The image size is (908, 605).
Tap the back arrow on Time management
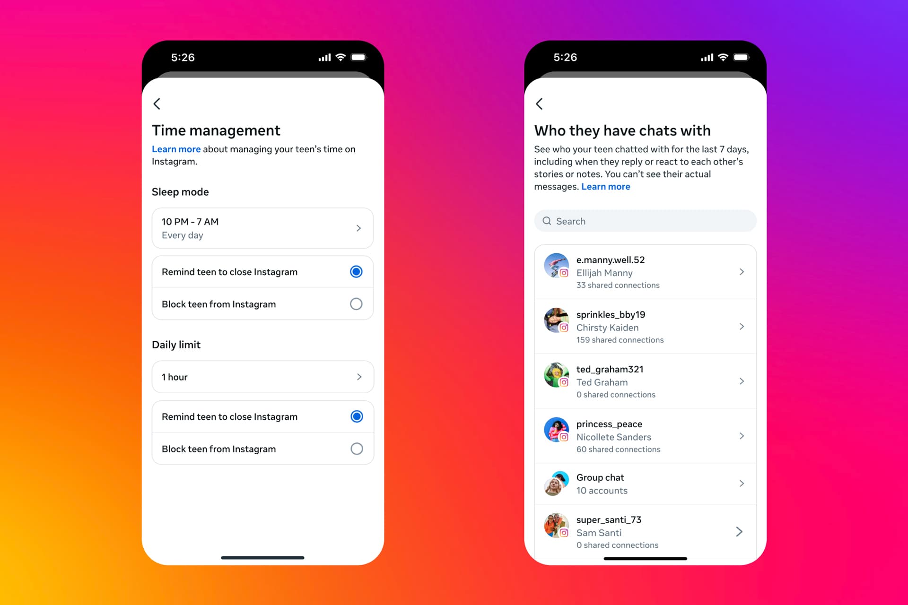(157, 104)
